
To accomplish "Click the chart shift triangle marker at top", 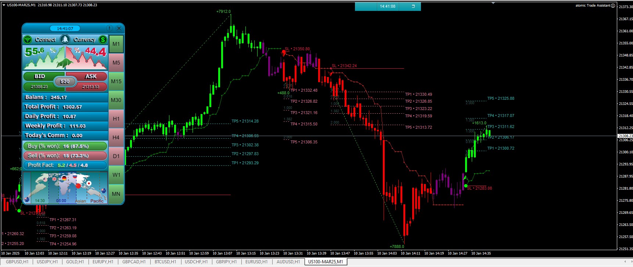I will pyautogui.click(x=493, y=3).
